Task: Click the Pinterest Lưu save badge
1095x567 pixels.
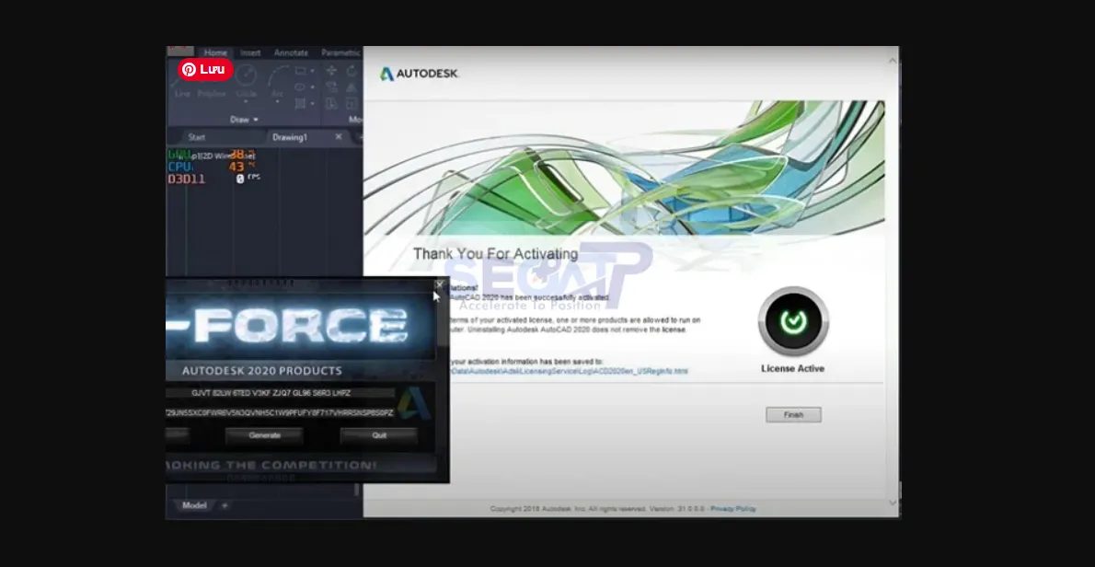Action: pos(204,70)
